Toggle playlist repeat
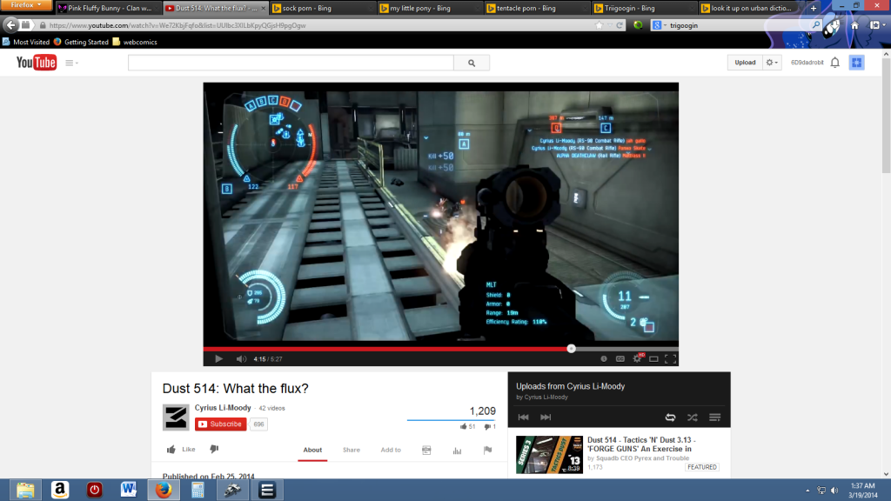 tap(671, 417)
